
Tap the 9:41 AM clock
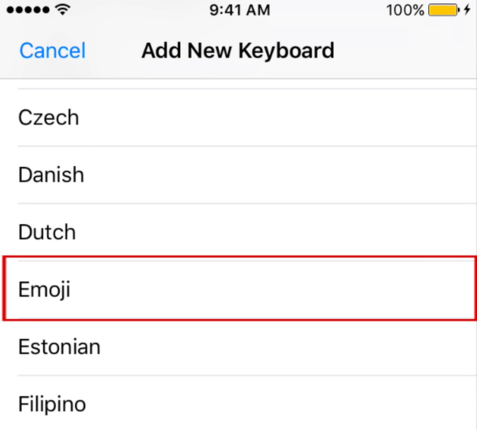click(x=239, y=10)
